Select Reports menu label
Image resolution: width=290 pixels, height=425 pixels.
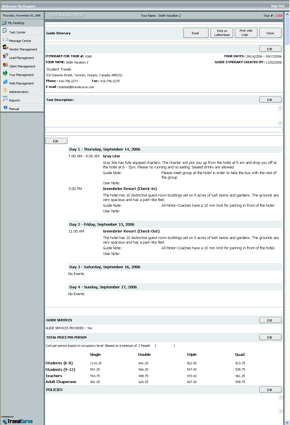tap(14, 100)
